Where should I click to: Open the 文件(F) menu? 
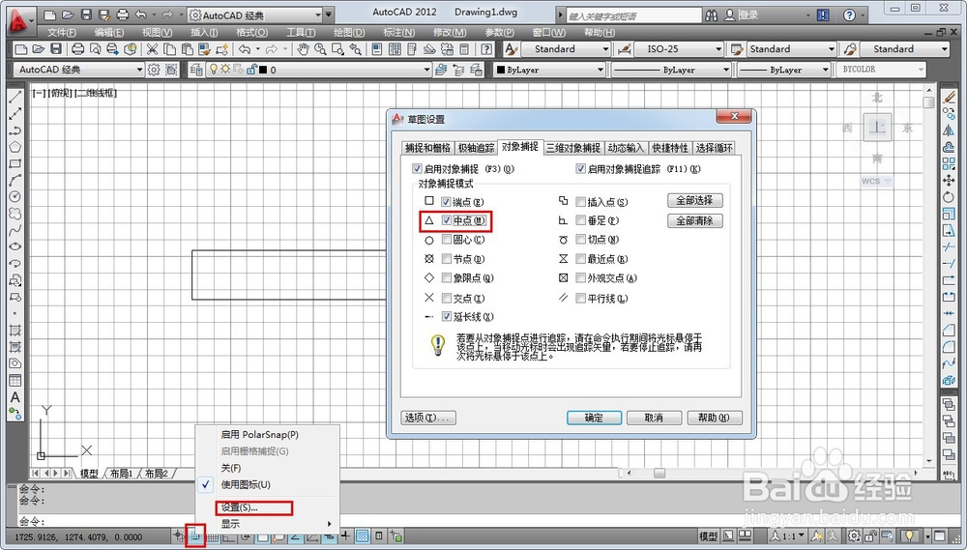(x=62, y=32)
